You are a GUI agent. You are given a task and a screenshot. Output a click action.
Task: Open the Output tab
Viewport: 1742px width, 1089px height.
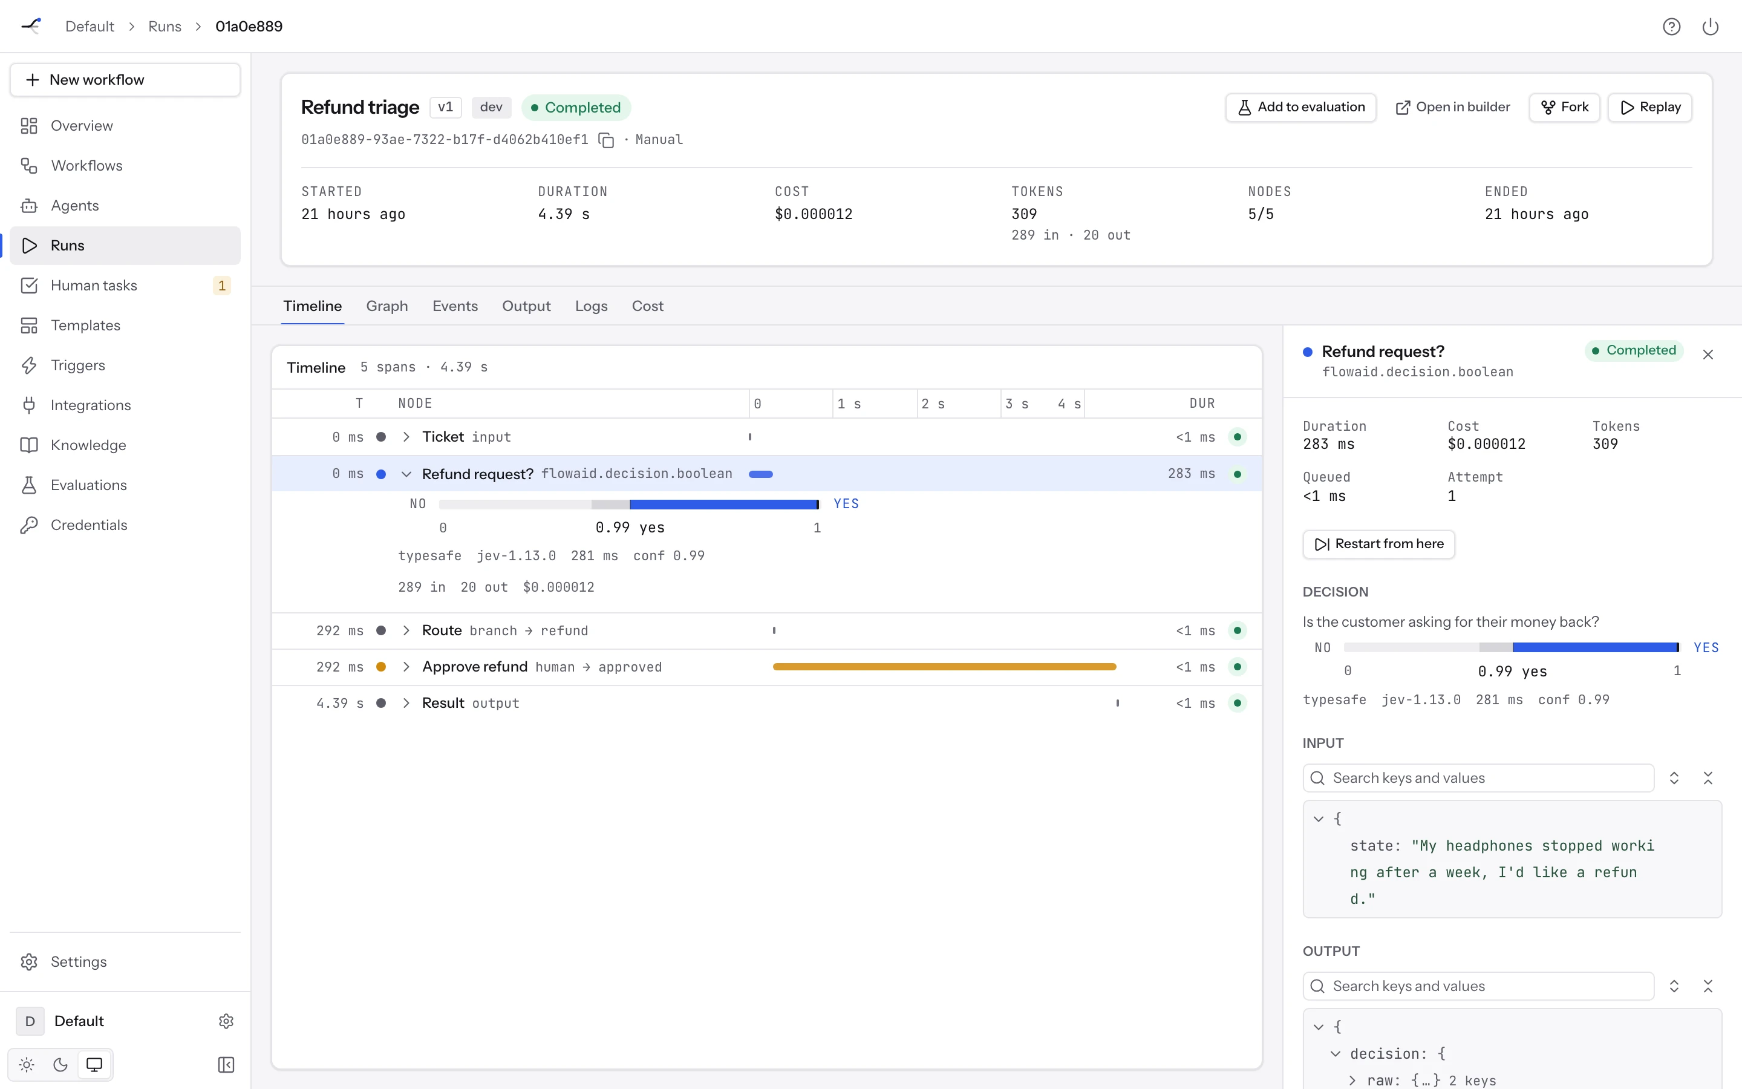[526, 306]
